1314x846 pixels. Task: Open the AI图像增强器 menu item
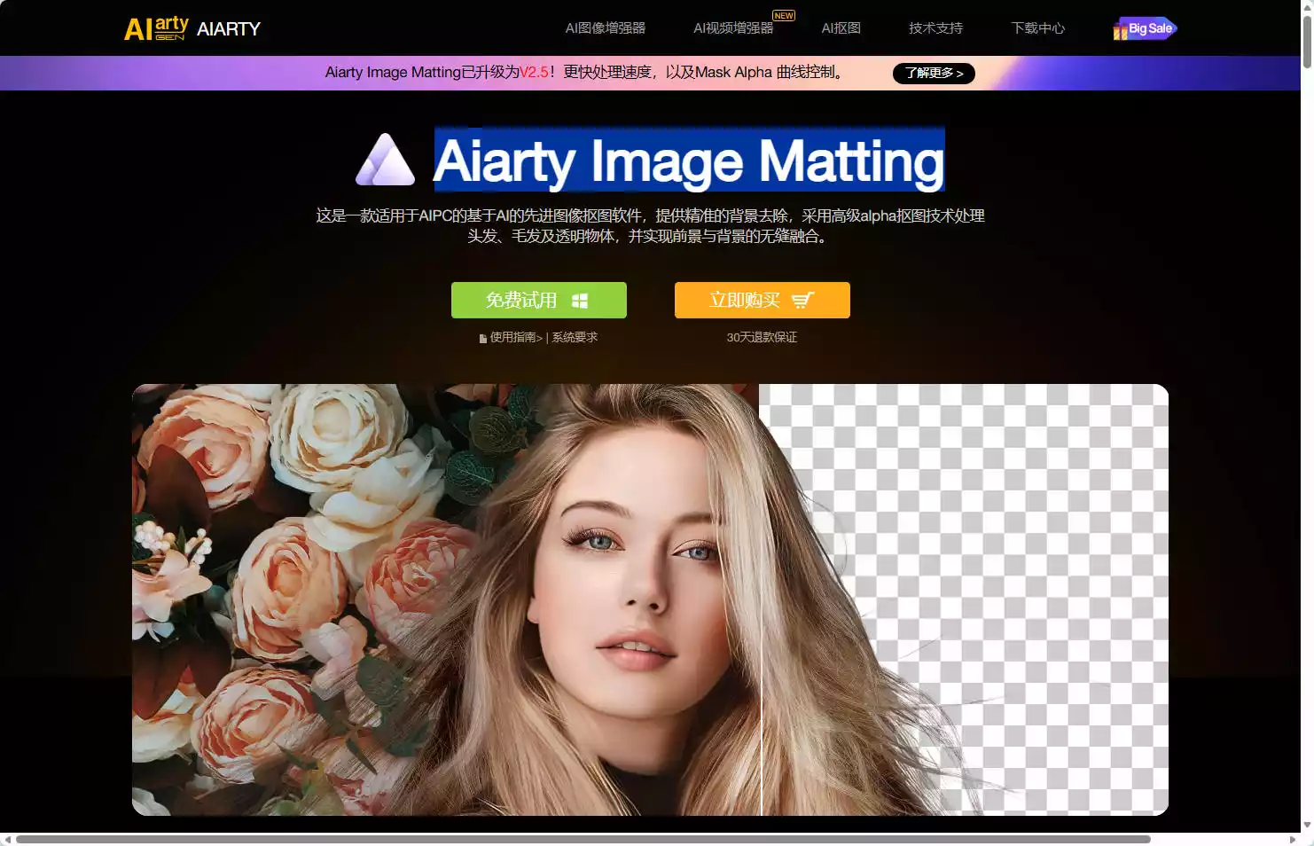(606, 28)
